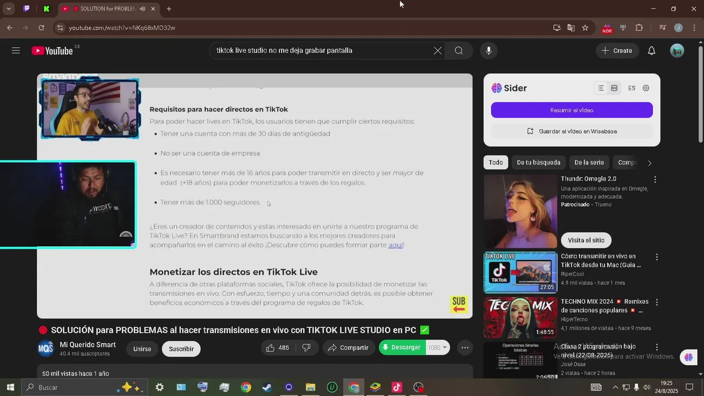Image resolution: width=704 pixels, height=396 pixels.
Task: Open the media controls icon in Chrome toolbar
Action: pos(662,28)
